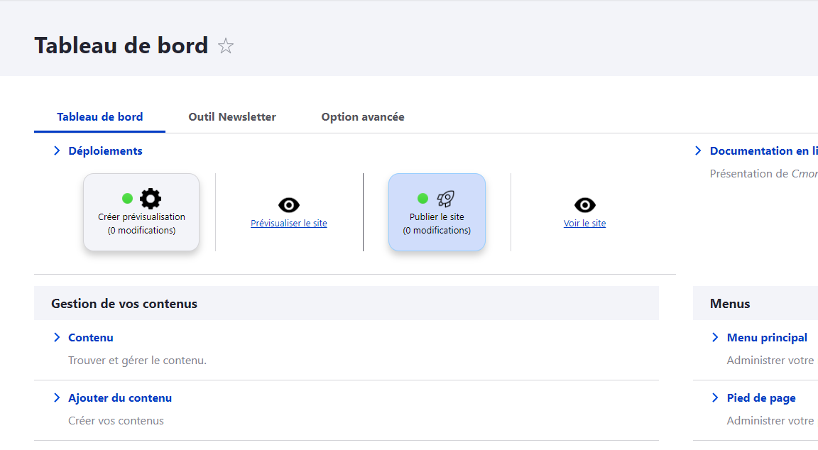Click chevron next to Documentation en ligne
Screen dimensions: 818x450
[x=698, y=151]
